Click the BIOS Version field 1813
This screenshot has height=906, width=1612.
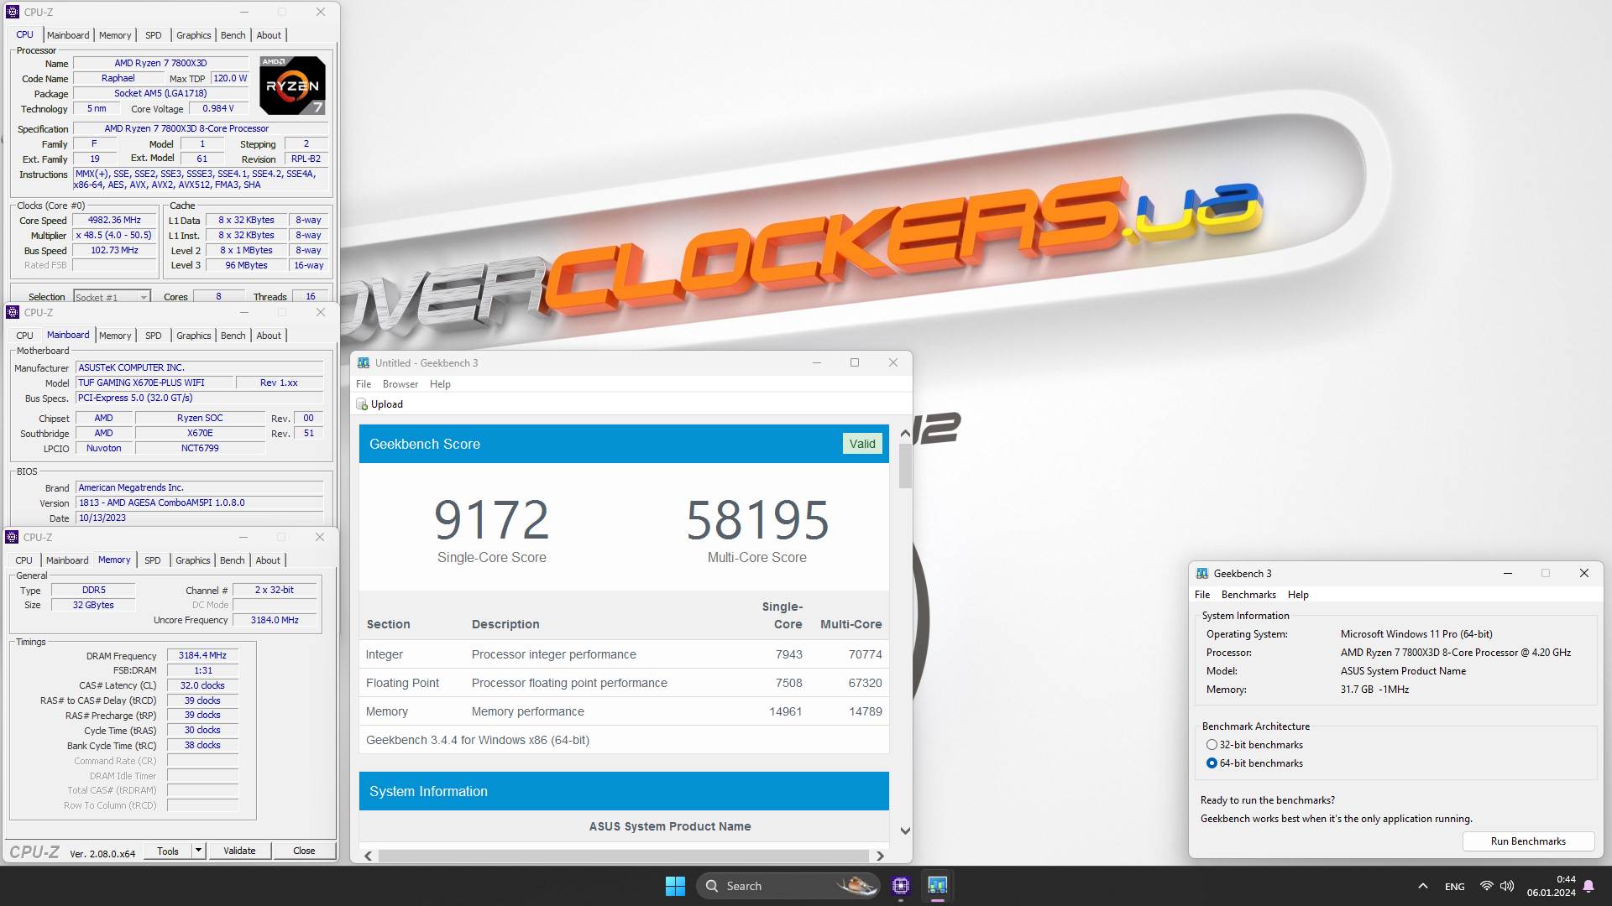pyautogui.click(x=200, y=503)
